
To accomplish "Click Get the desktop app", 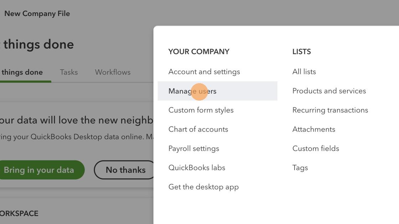I will [203, 187].
